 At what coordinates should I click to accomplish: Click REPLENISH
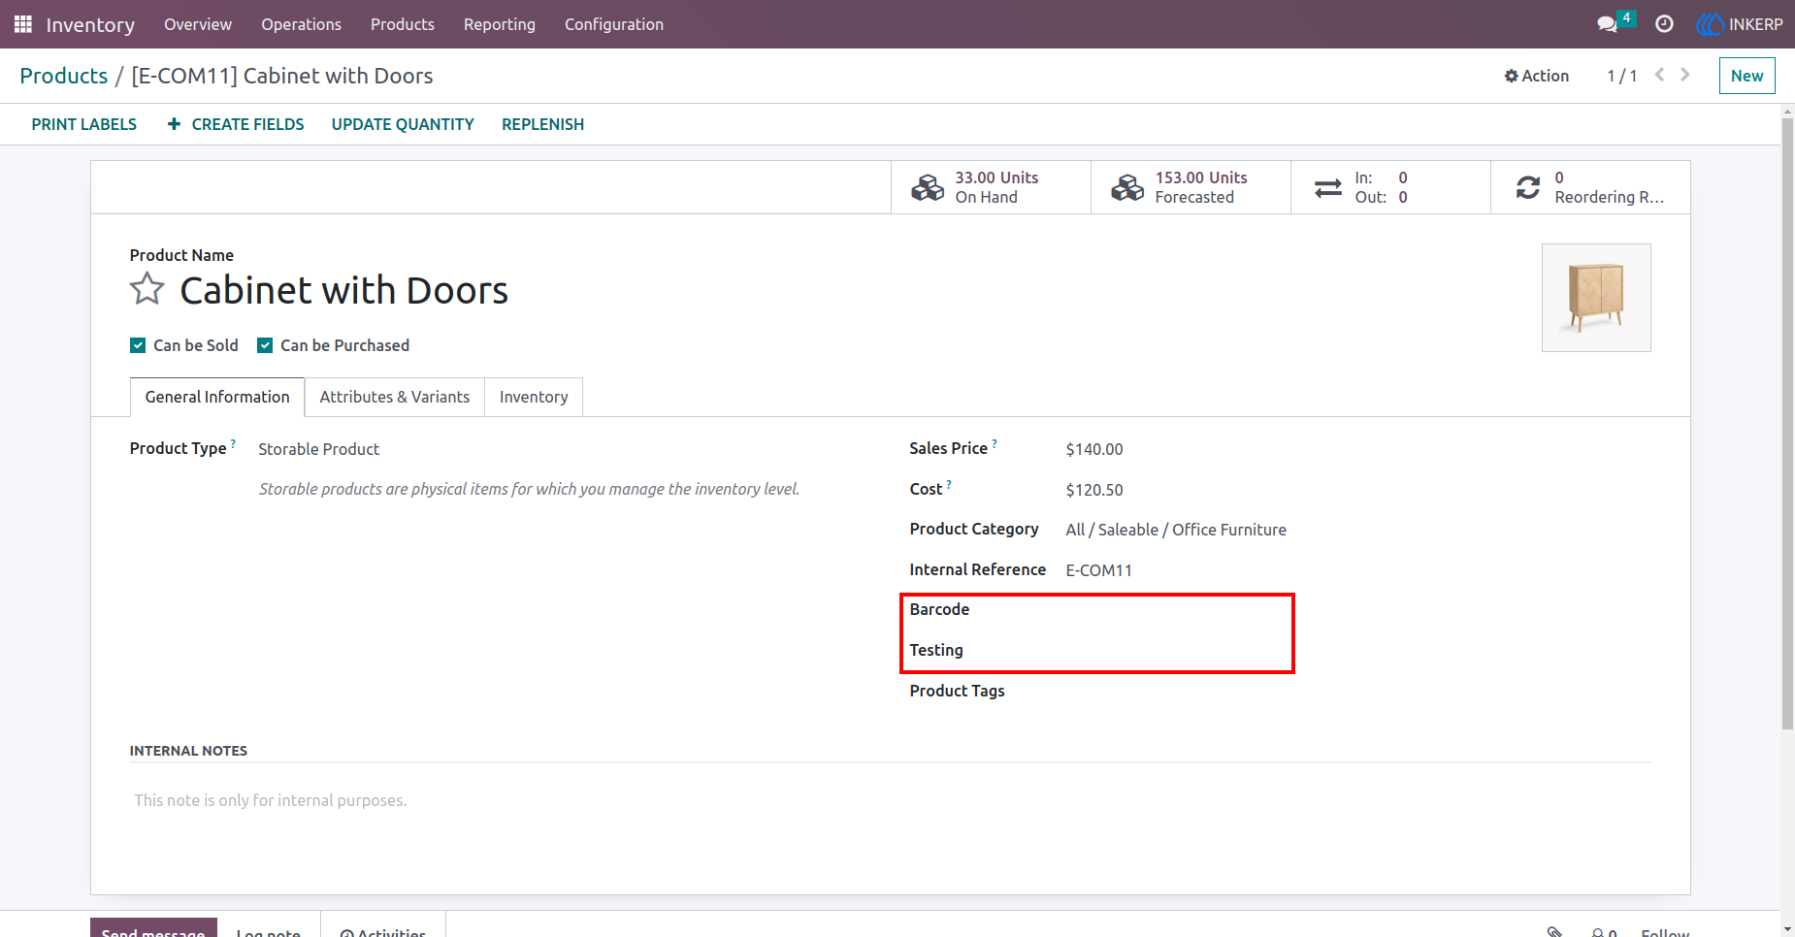point(542,124)
